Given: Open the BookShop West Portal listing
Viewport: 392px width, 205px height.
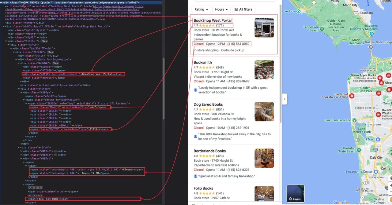Looking at the screenshot, I should [x=213, y=20].
